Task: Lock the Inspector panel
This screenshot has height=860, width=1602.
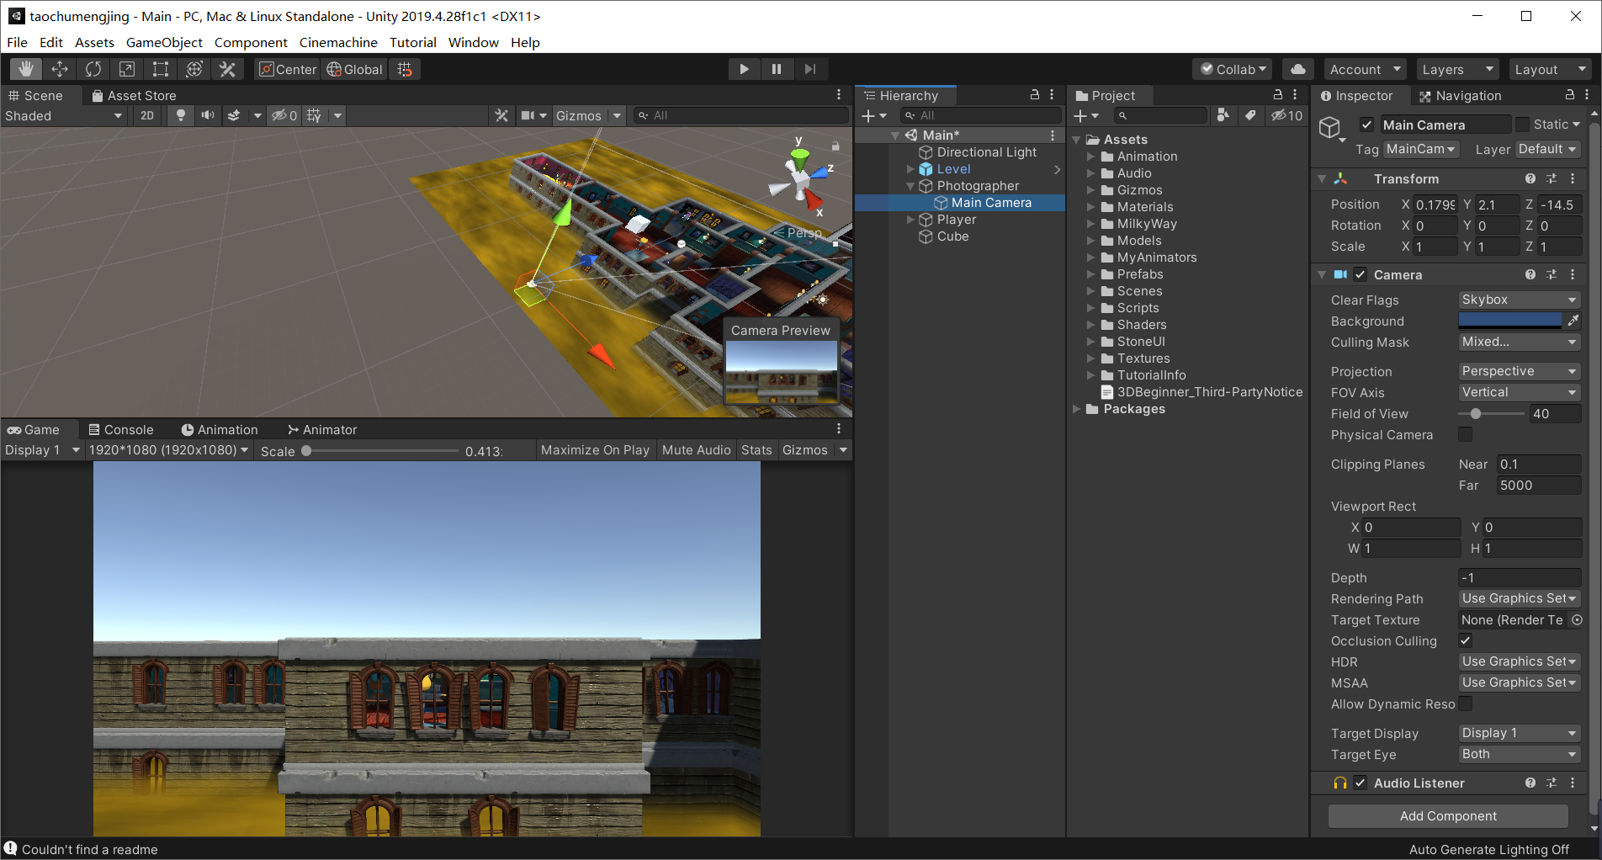Action: pyautogui.click(x=1569, y=95)
